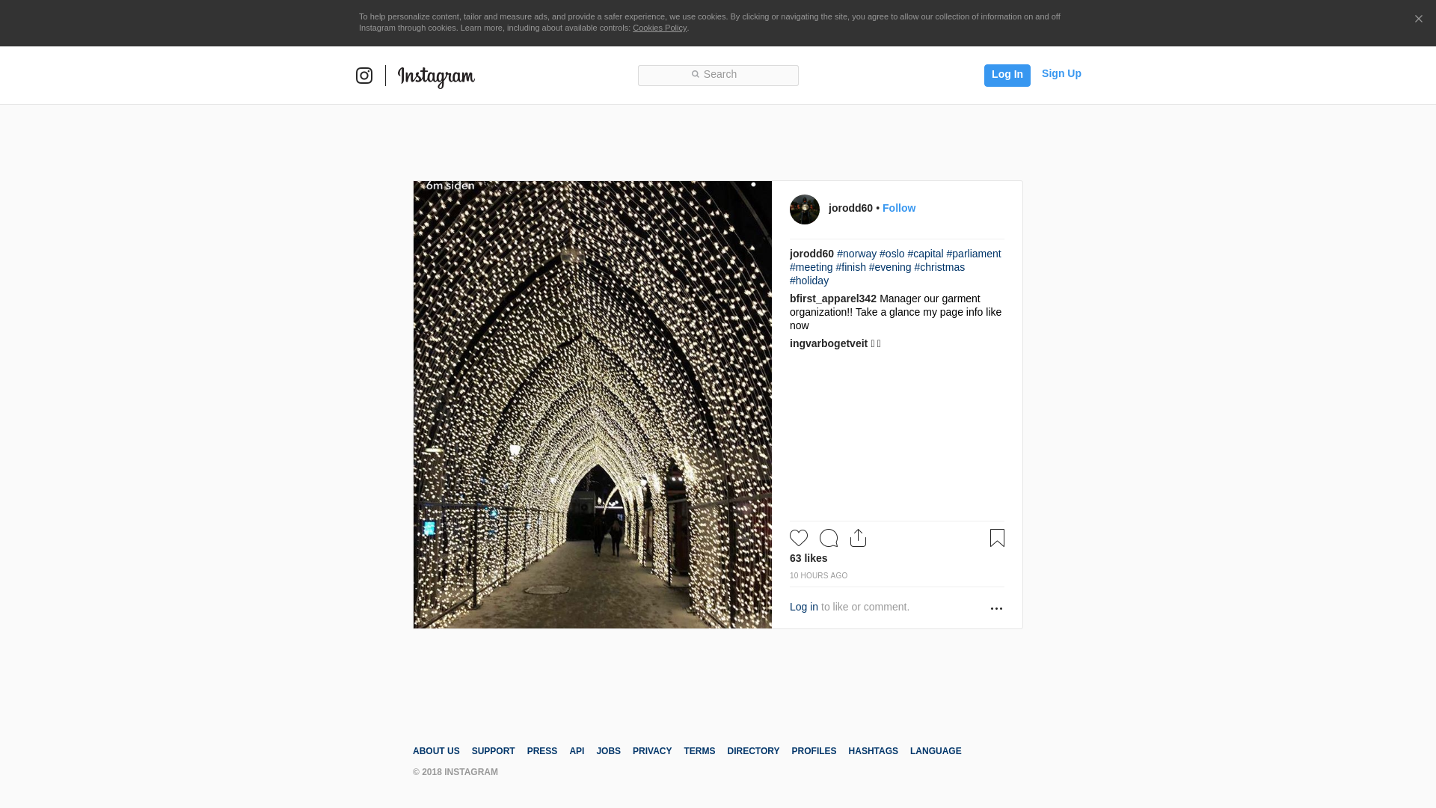Image resolution: width=1436 pixels, height=808 pixels.
Task: Open the #parliament hashtag
Action: tap(973, 254)
